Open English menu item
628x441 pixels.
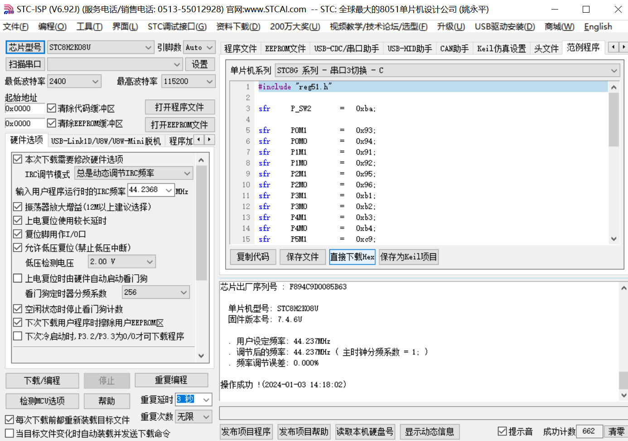pyautogui.click(x=598, y=27)
